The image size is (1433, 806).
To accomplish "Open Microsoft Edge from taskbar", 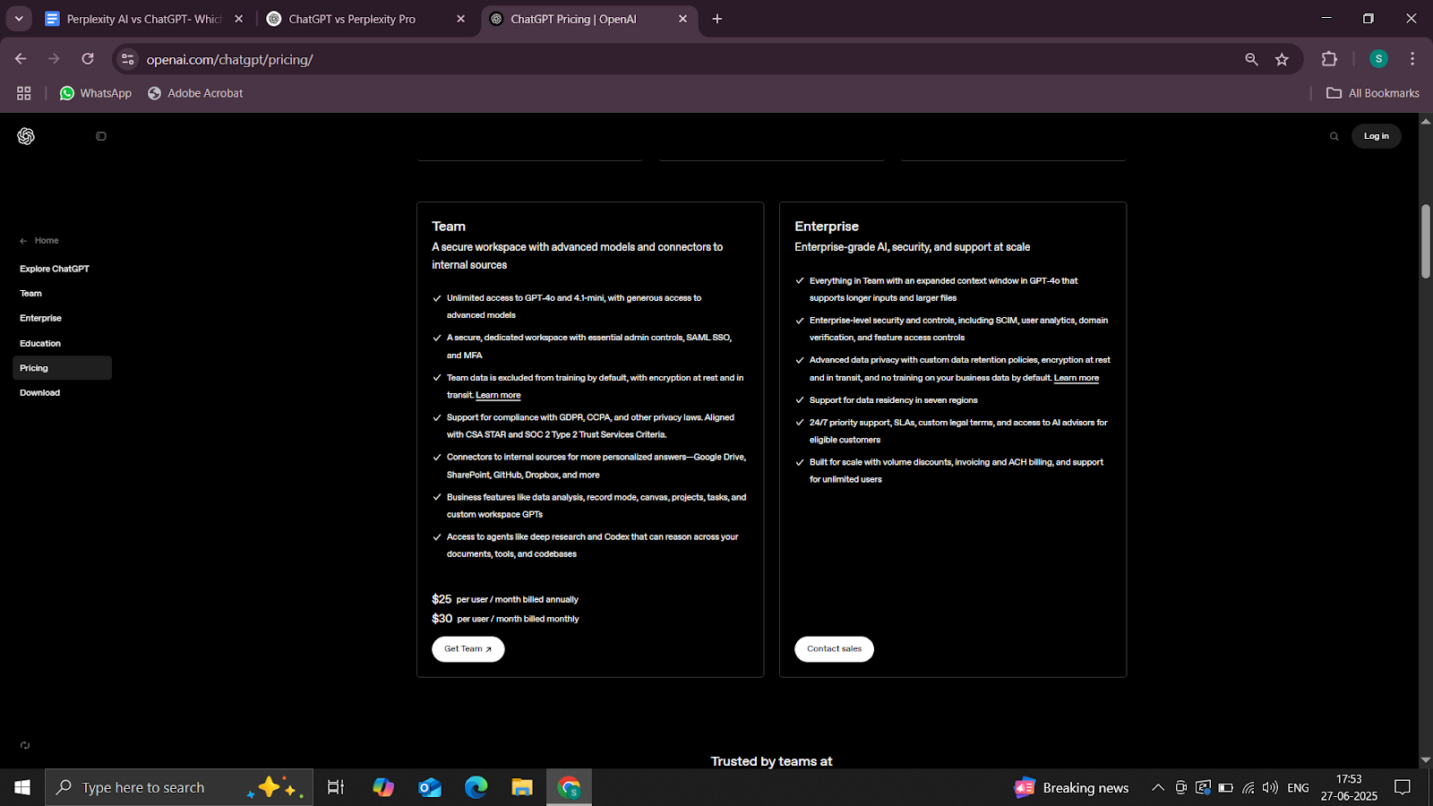I will (476, 787).
